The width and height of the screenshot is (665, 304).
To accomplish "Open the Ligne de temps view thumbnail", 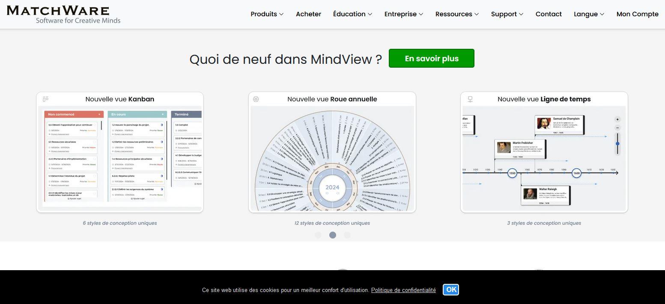I will (544, 152).
